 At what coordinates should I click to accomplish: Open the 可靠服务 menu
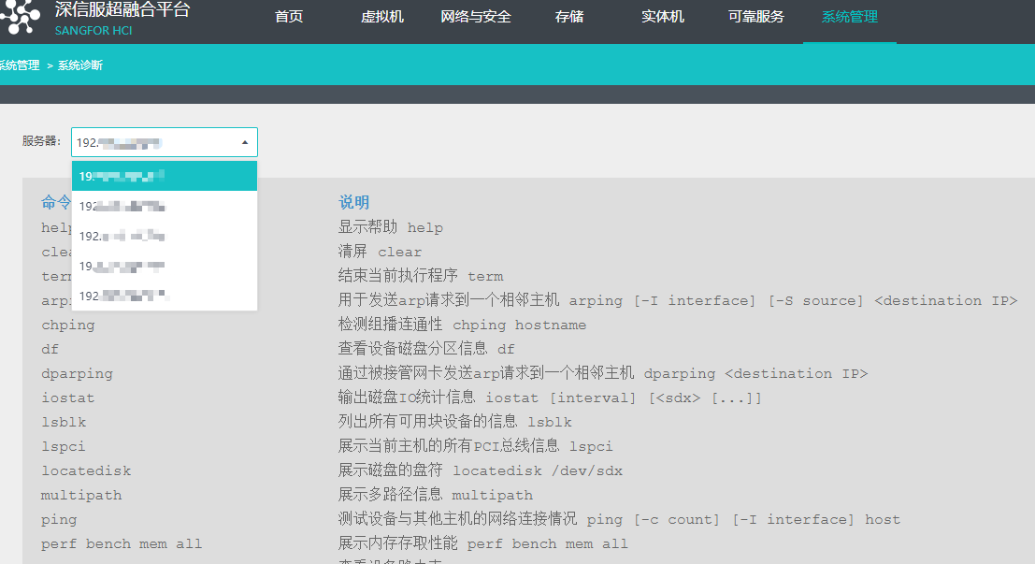click(756, 17)
